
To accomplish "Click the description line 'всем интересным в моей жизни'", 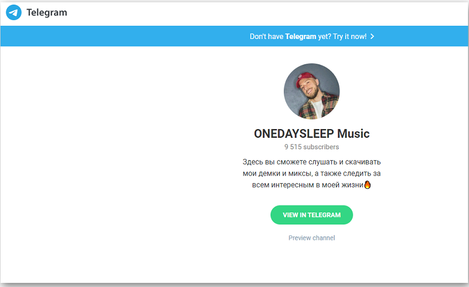I will pyautogui.click(x=308, y=185).
